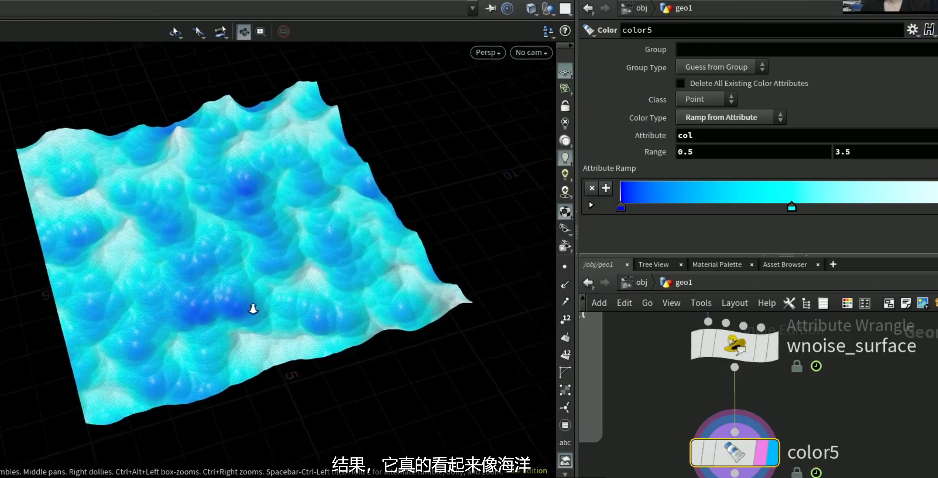
Task: Open the Persp viewport menu
Action: pyautogui.click(x=488, y=52)
